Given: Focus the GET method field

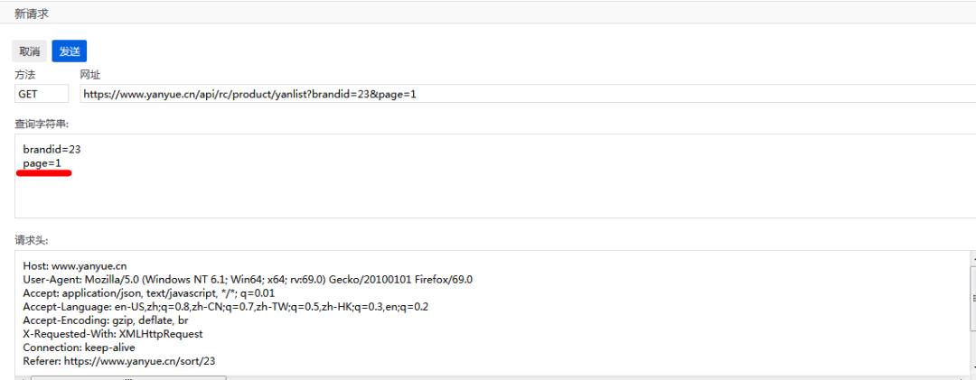Looking at the screenshot, I should click(42, 94).
